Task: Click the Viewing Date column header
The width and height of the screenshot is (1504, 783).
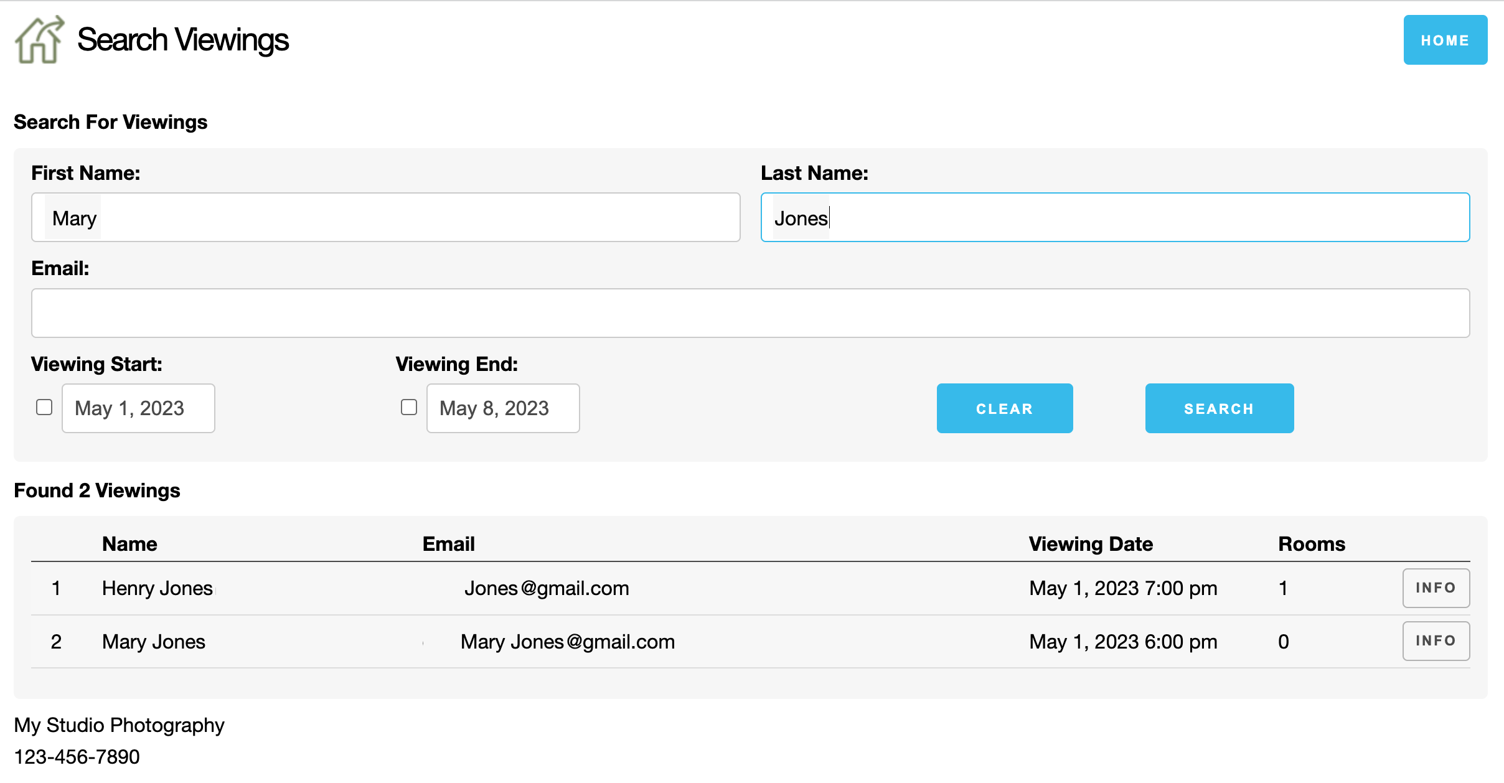Action: (x=1091, y=544)
